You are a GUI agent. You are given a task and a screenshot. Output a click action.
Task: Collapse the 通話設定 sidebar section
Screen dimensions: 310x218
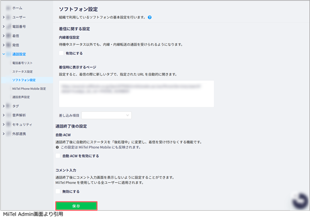[x=3, y=54]
